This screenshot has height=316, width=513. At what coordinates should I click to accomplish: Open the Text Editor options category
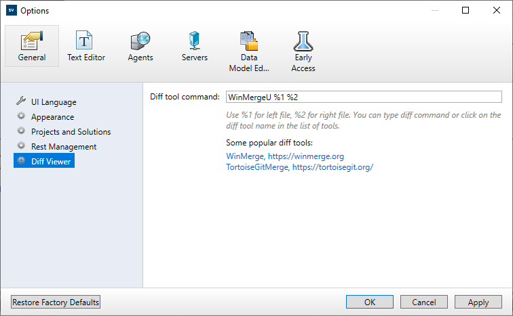tap(86, 46)
